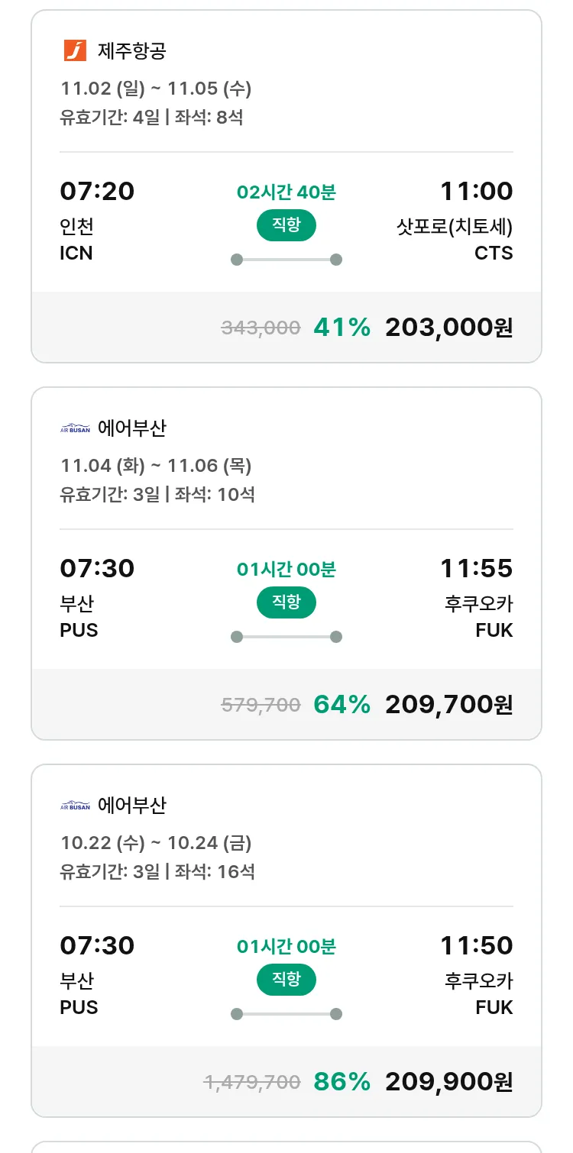This screenshot has height=1153, width=573.
Task: Open the 제주항공 airline name
Action: (132, 51)
